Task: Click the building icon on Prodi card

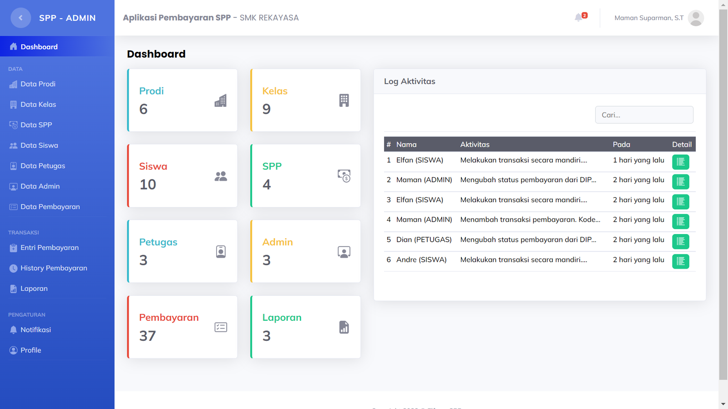Action: click(221, 100)
